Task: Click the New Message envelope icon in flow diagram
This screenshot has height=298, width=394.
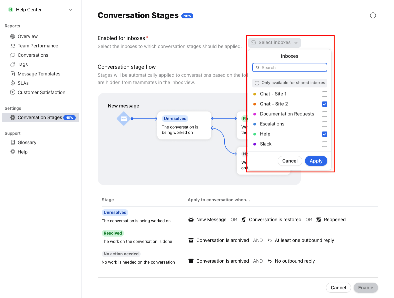Action: [x=124, y=119]
